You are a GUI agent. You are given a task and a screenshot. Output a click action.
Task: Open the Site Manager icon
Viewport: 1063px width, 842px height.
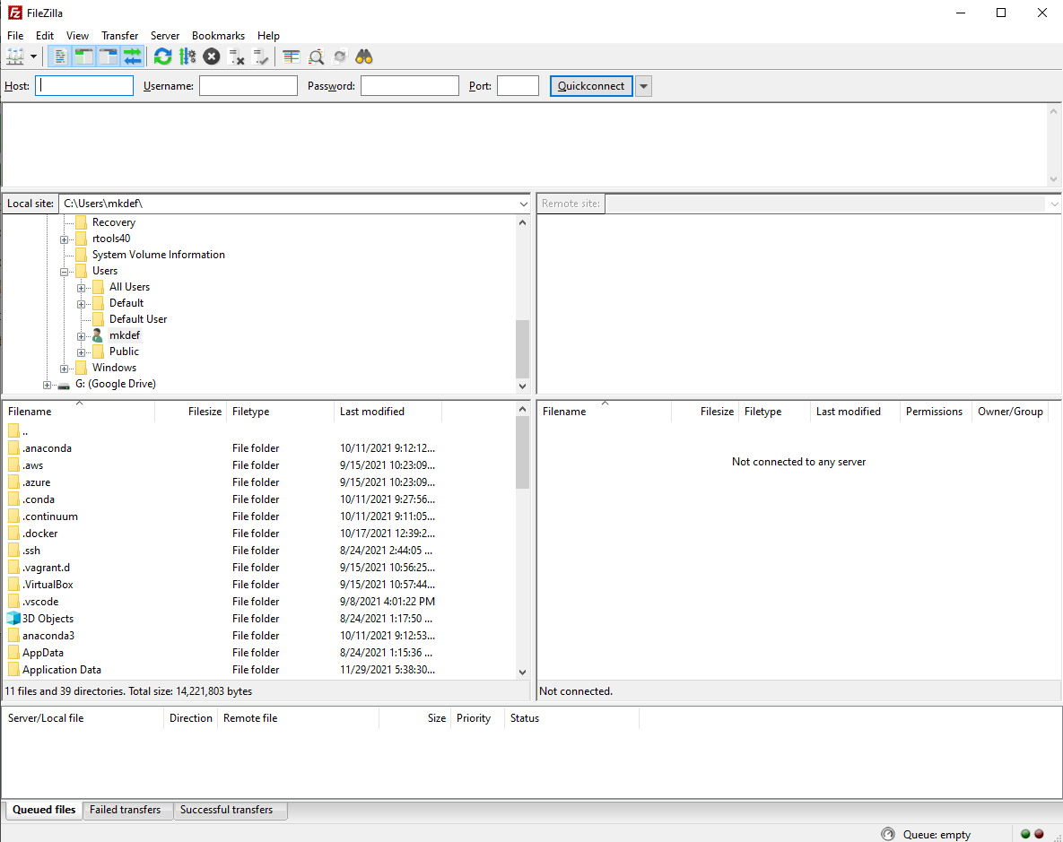(x=14, y=56)
